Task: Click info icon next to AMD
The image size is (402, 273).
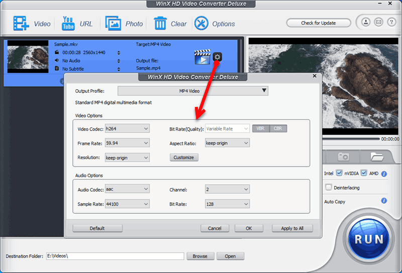Action: pyautogui.click(x=384, y=174)
